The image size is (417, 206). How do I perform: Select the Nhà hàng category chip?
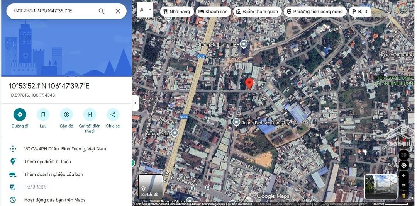176,12
